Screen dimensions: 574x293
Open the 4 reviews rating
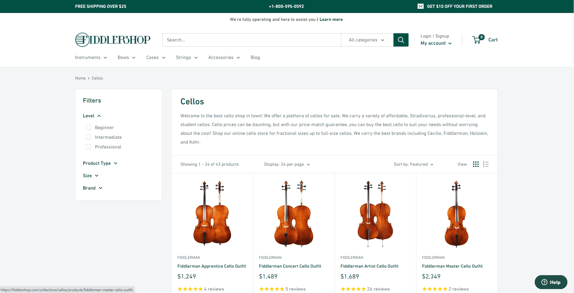pos(201,289)
